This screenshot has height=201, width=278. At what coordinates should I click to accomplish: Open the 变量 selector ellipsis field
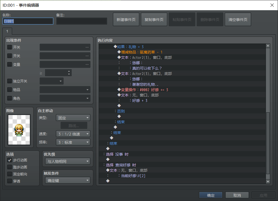coord(65,64)
